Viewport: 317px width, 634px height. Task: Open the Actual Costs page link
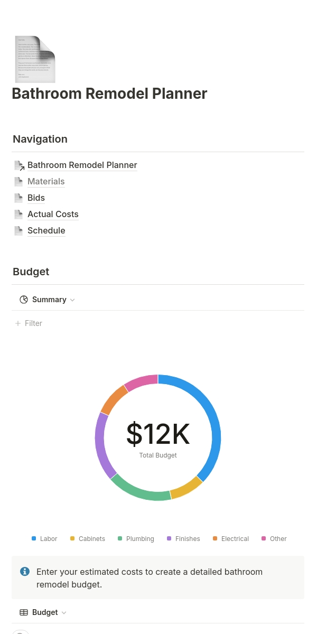[53, 215]
